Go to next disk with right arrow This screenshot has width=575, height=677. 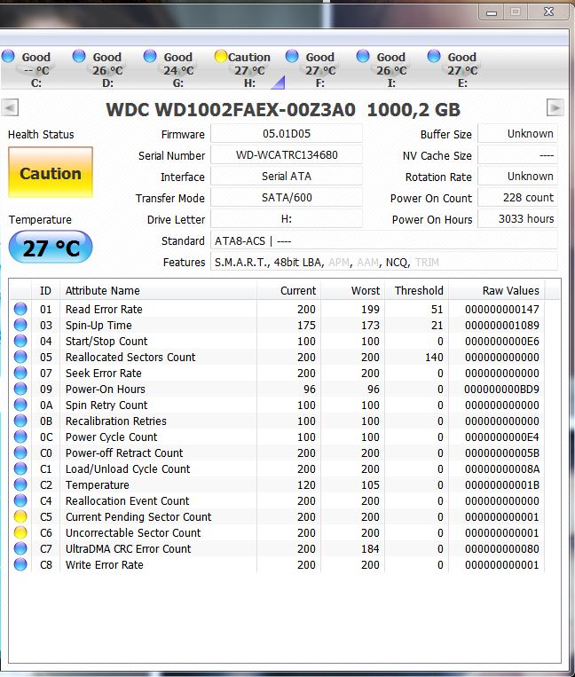[x=555, y=107]
